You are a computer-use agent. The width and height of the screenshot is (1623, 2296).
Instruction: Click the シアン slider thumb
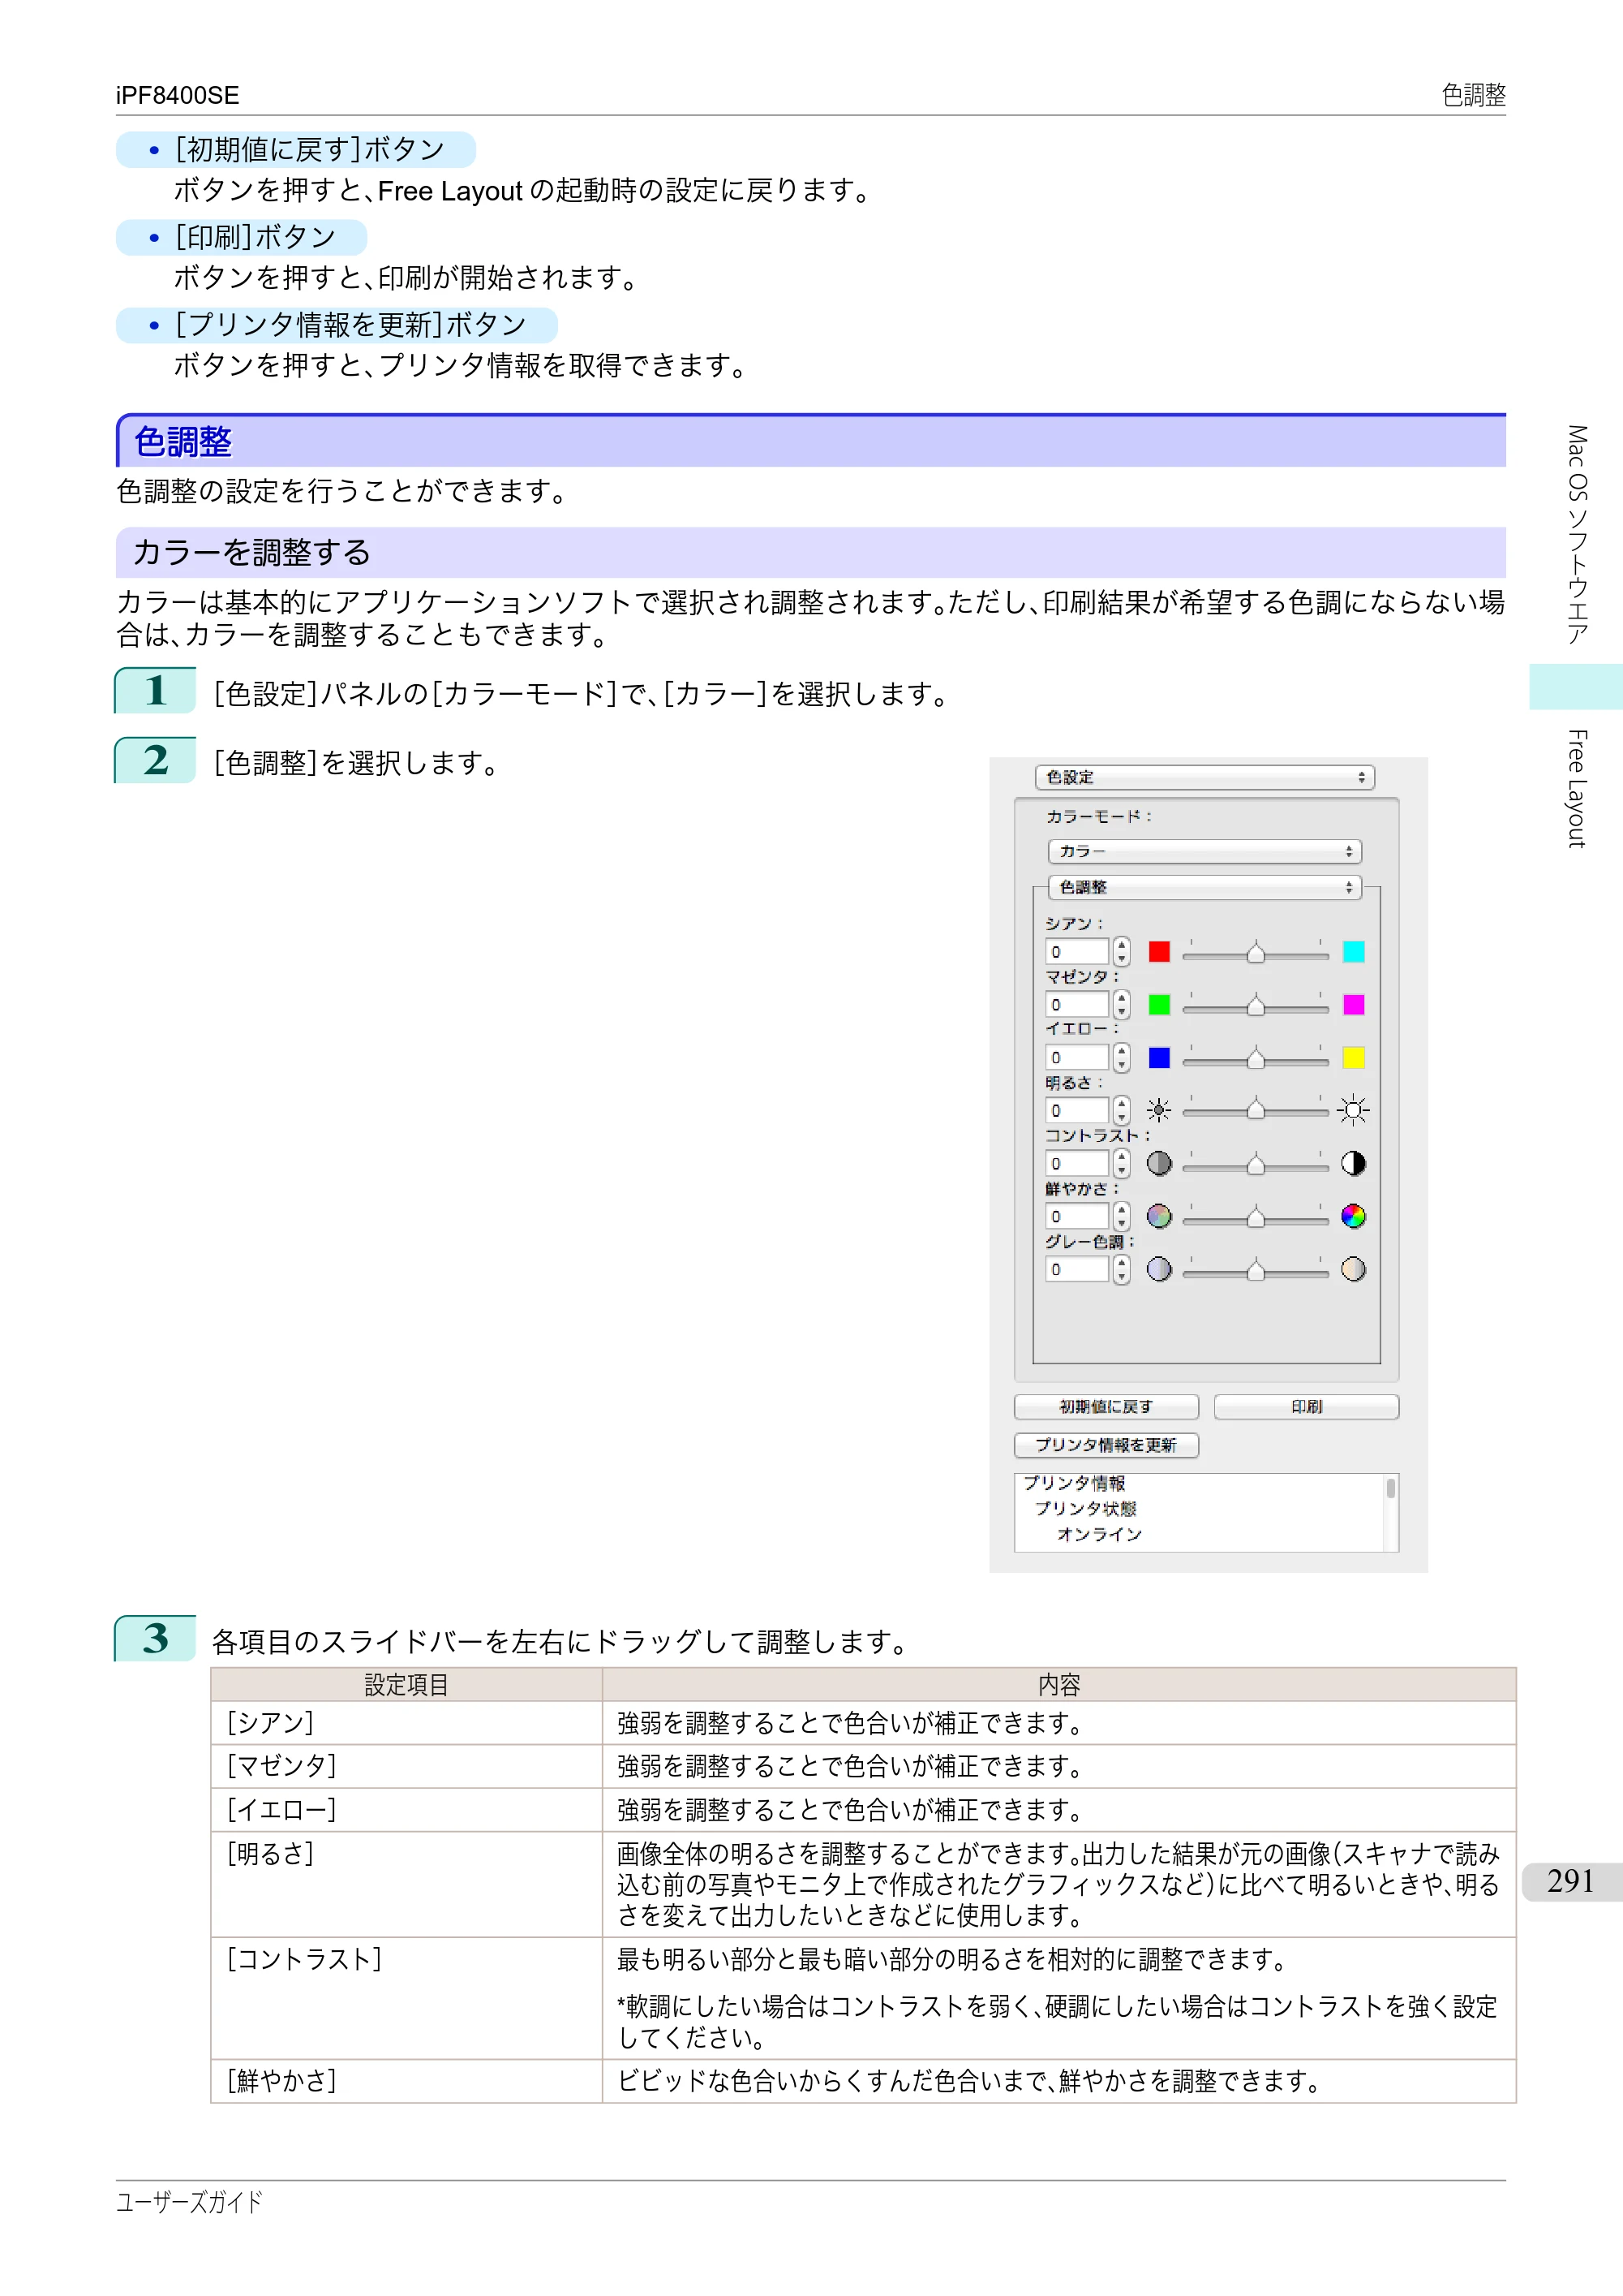[1256, 953]
